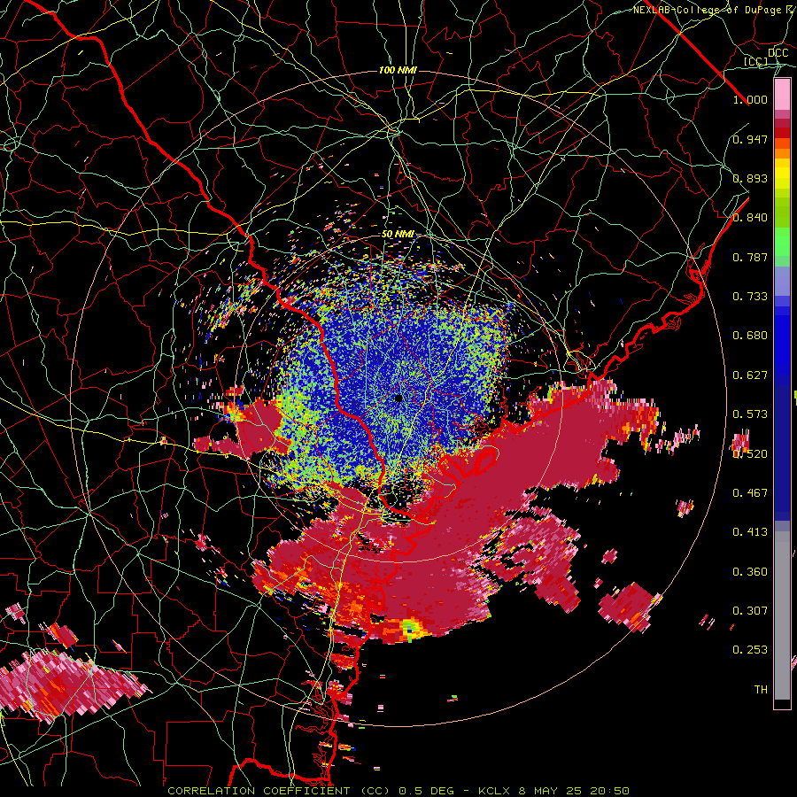Viewport: 797px width, 797px height.
Task: Click the '0.467' color scale value
Action: click(750, 493)
